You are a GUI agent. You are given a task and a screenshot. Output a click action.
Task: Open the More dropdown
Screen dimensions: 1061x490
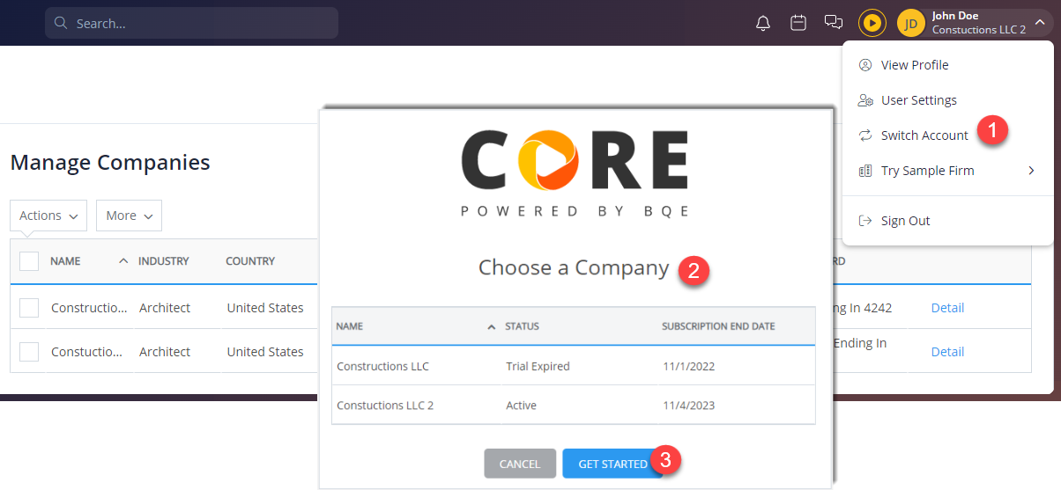pyautogui.click(x=129, y=216)
